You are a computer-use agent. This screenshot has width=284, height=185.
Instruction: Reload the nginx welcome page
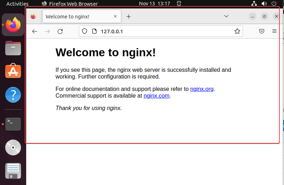[60, 31]
